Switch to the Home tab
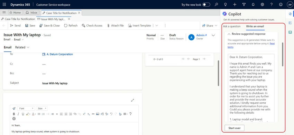The image size is (294, 135). [15, 12]
